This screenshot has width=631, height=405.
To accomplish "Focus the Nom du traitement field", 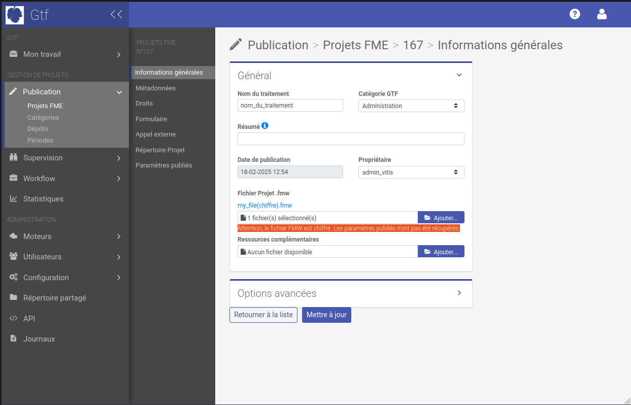I will [x=290, y=106].
